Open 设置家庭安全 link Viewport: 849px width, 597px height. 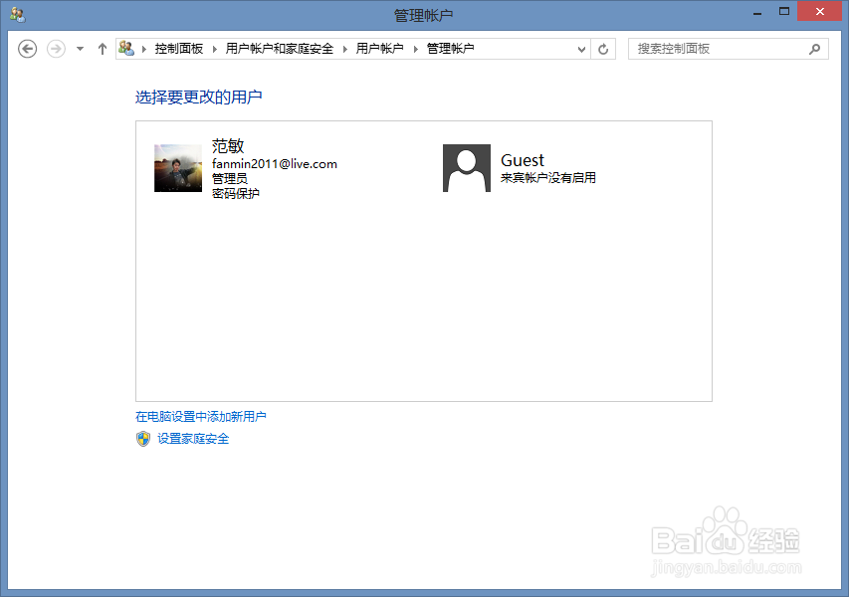pyautogui.click(x=193, y=439)
